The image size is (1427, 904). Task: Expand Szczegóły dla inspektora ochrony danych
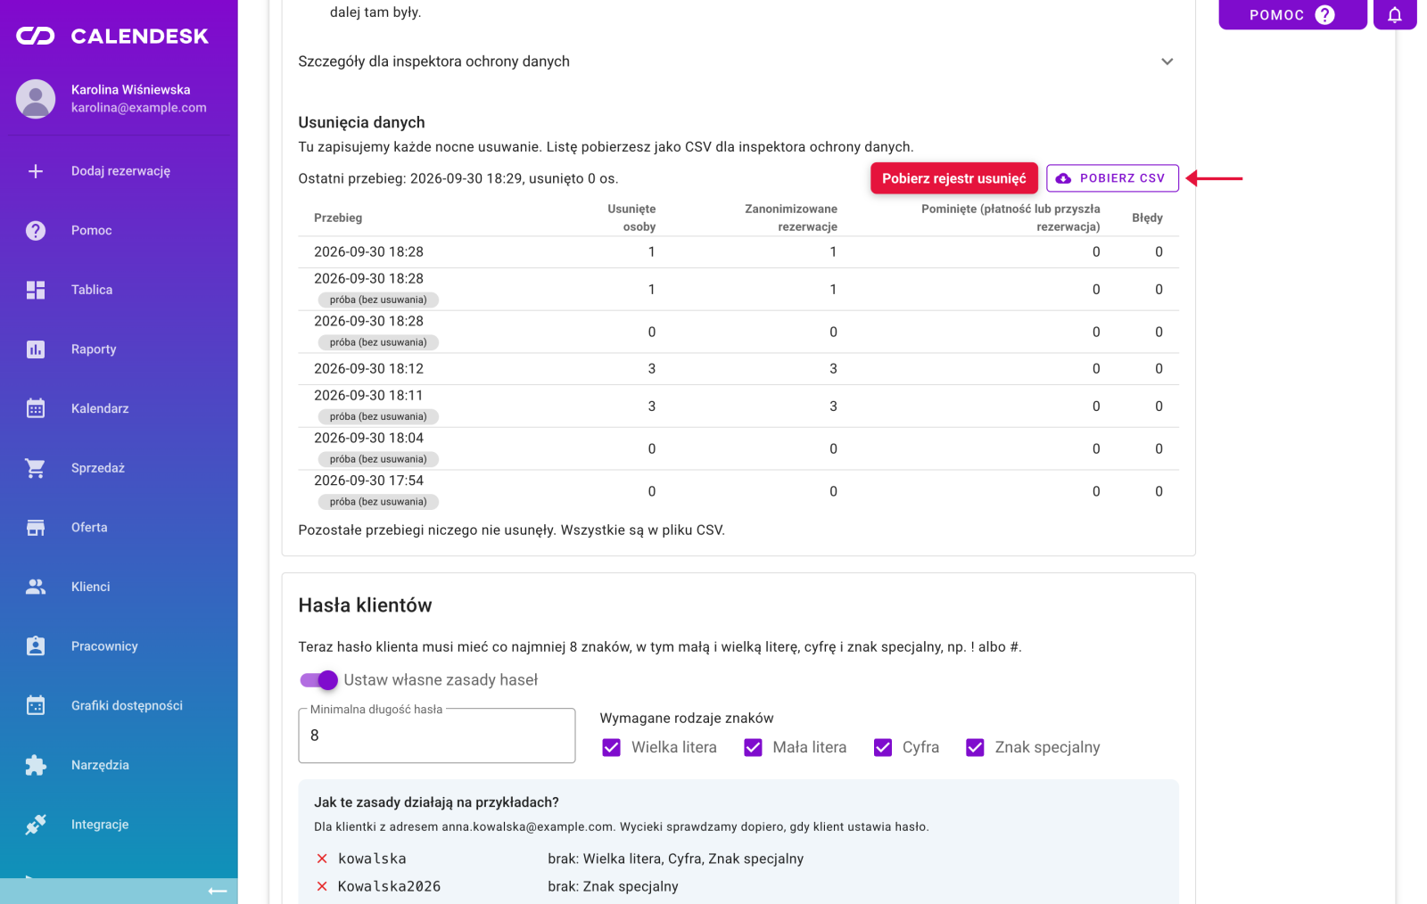coord(738,62)
